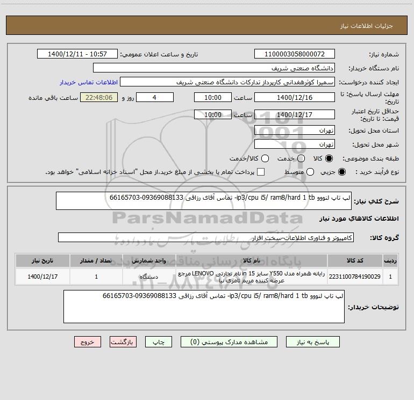414x400 pixels.
Task: Choose the کالا/خدمت radio option
Action: (265, 158)
